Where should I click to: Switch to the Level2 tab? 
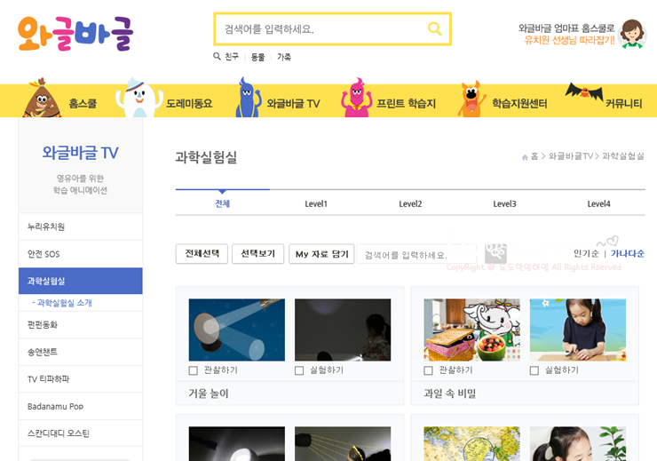point(410,203)
